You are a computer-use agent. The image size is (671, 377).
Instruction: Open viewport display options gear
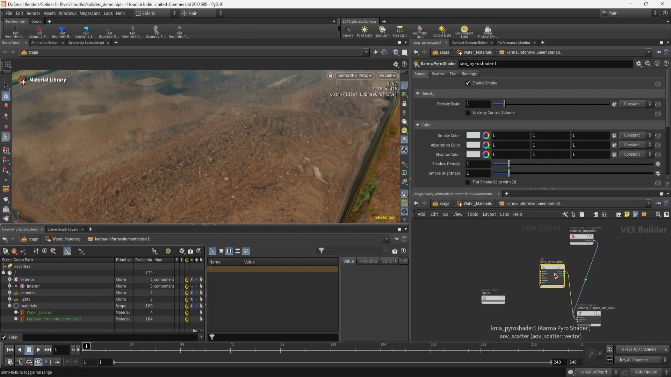(396, 64)
